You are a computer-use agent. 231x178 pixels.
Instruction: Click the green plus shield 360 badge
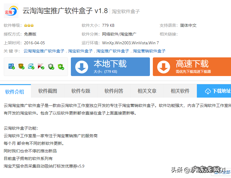pos(61,67)
